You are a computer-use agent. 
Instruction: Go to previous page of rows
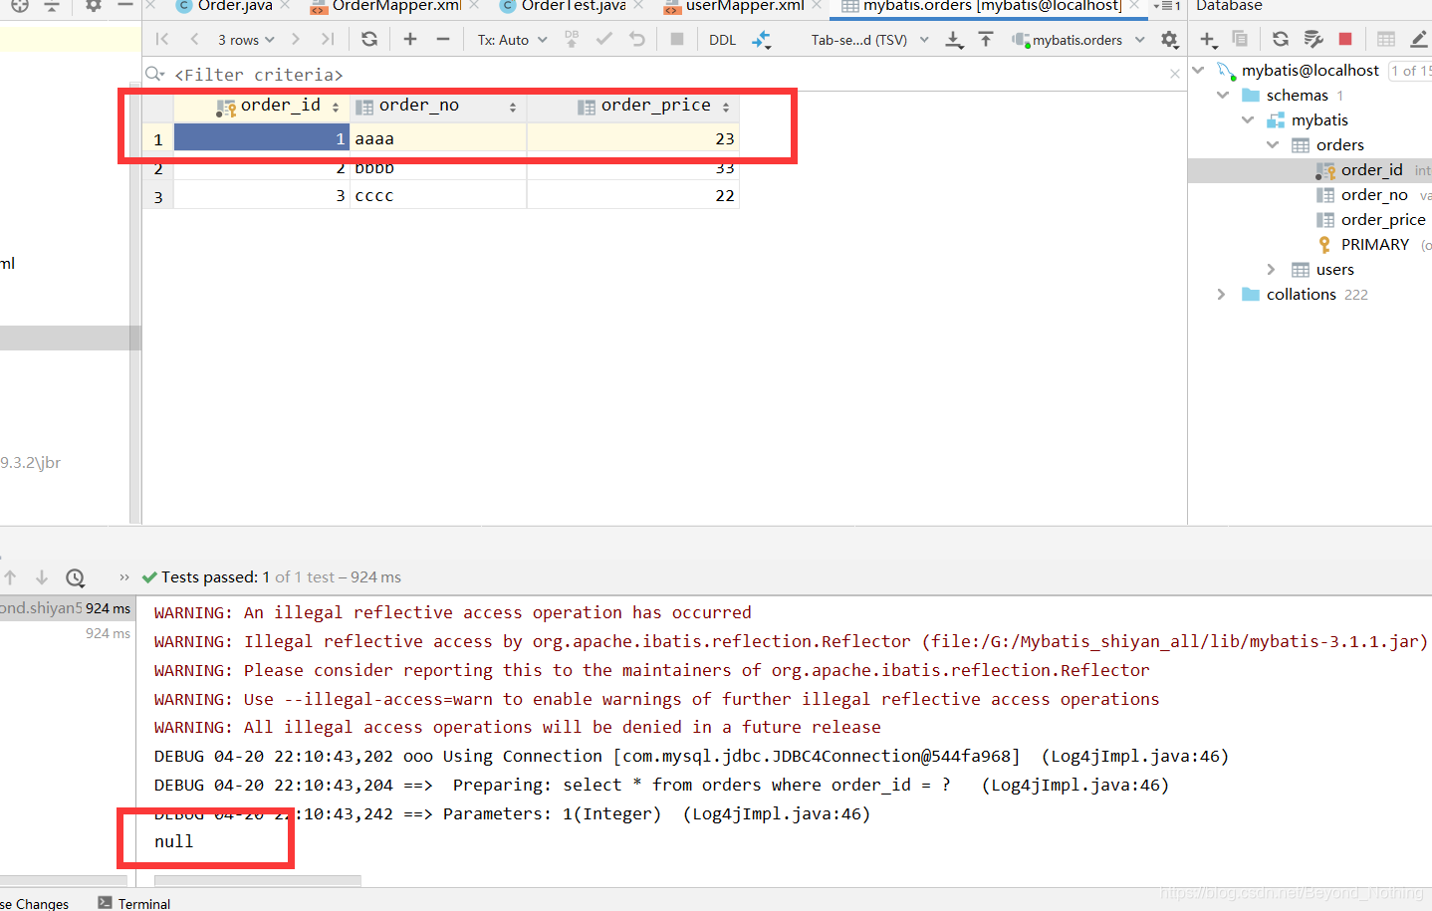[x=194, y=39]
